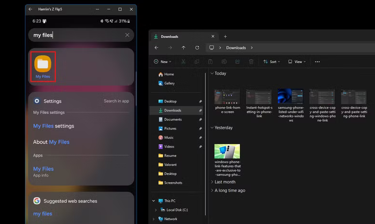This screenshot has width=375, height=224.
Task: Click the Delete trash icon in toolbar
Action: pyautogui.click(x=251, y=62)
